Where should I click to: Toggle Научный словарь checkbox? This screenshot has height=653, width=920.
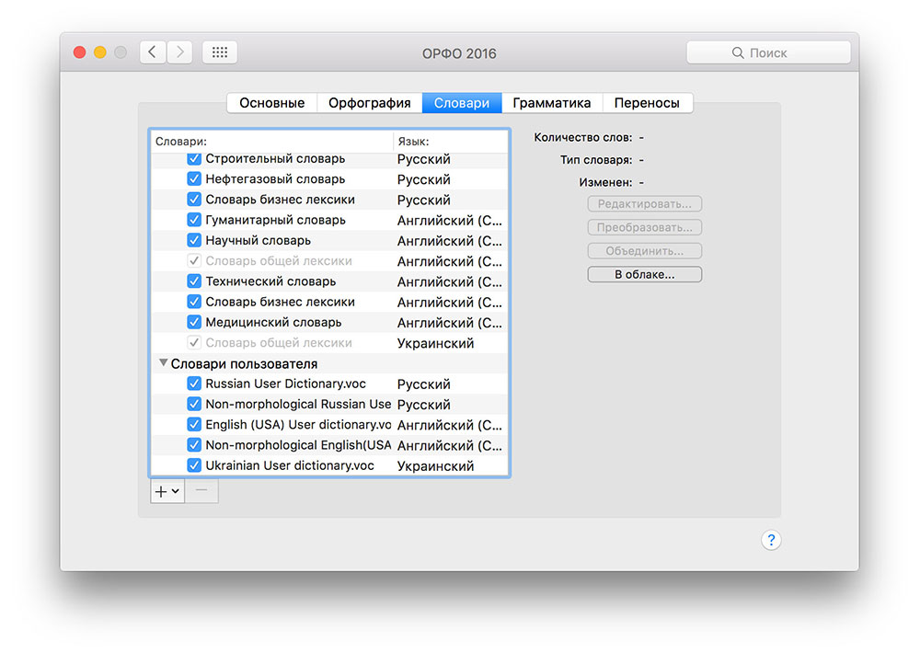point(193,241)
